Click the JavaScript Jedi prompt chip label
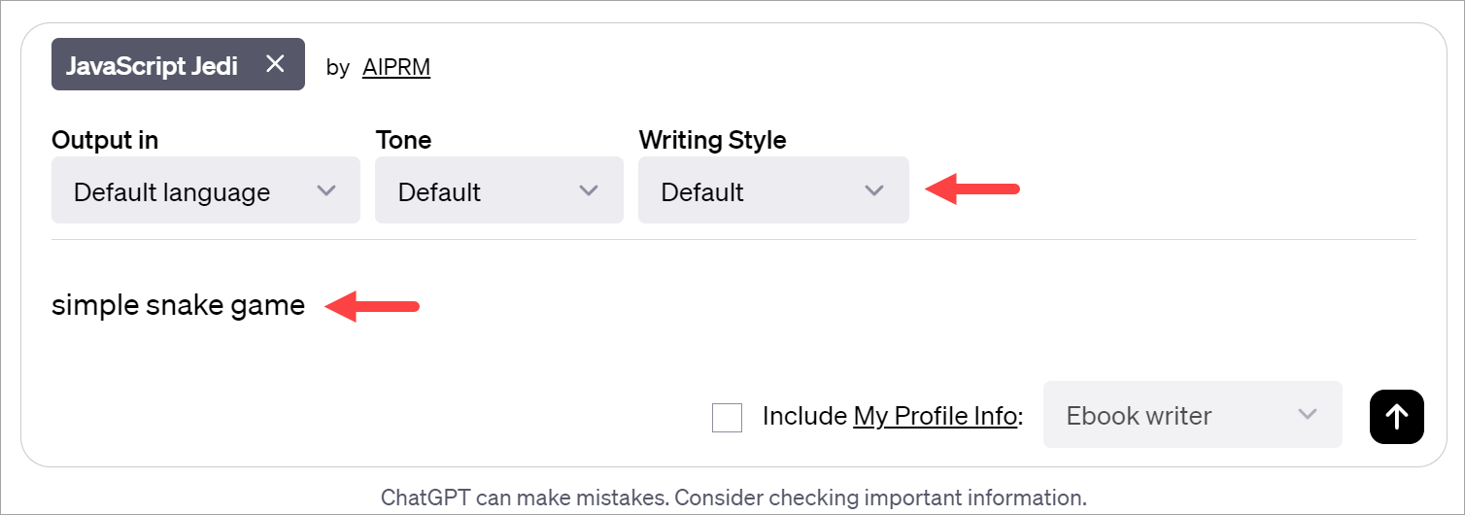1465x515 pixels. pos(153,65)
